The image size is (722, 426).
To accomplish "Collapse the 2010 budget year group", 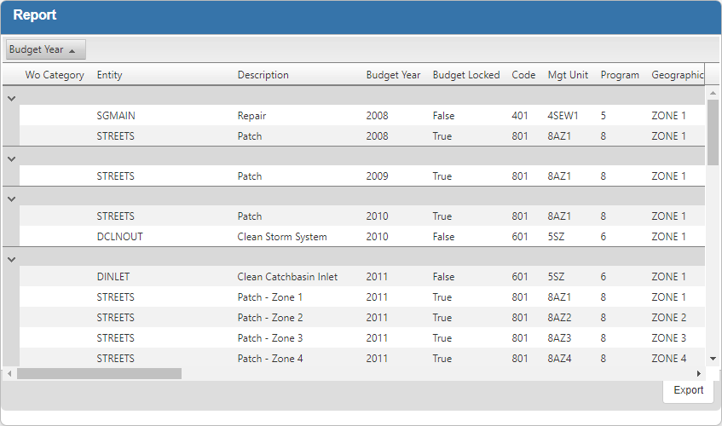I will 12,199.
